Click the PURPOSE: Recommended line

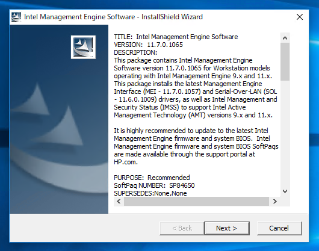click(152, 178)
